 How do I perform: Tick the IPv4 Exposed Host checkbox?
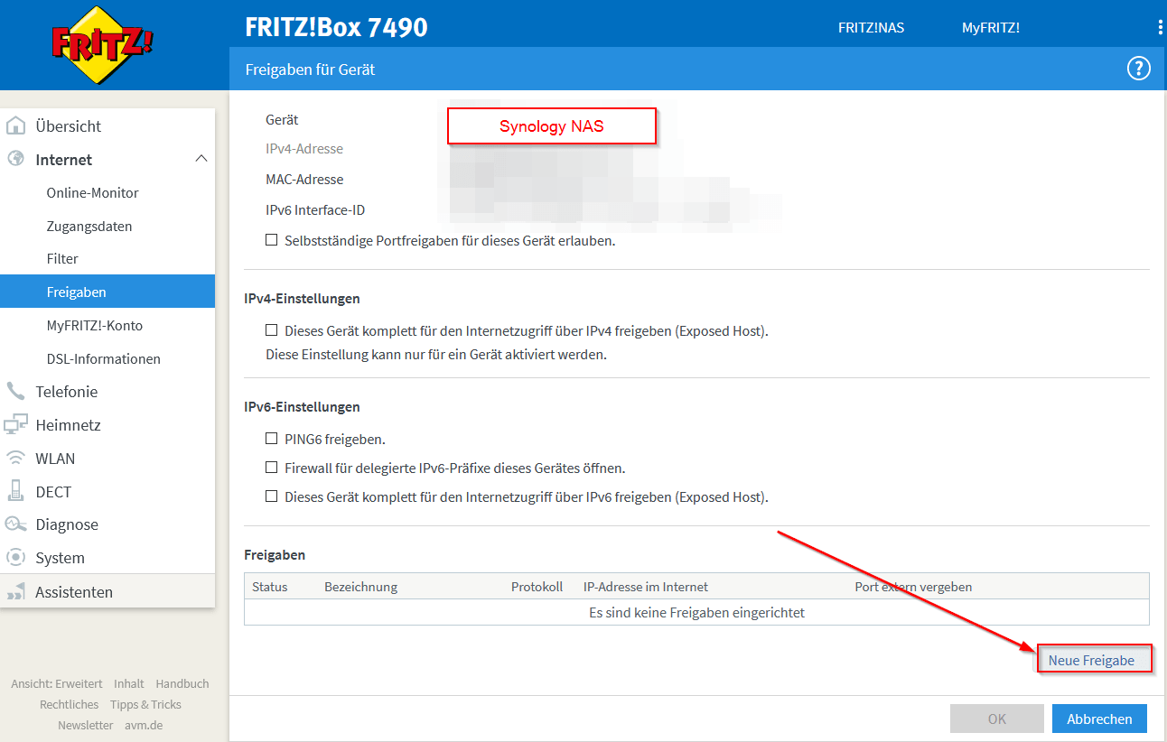pos(271,331)
